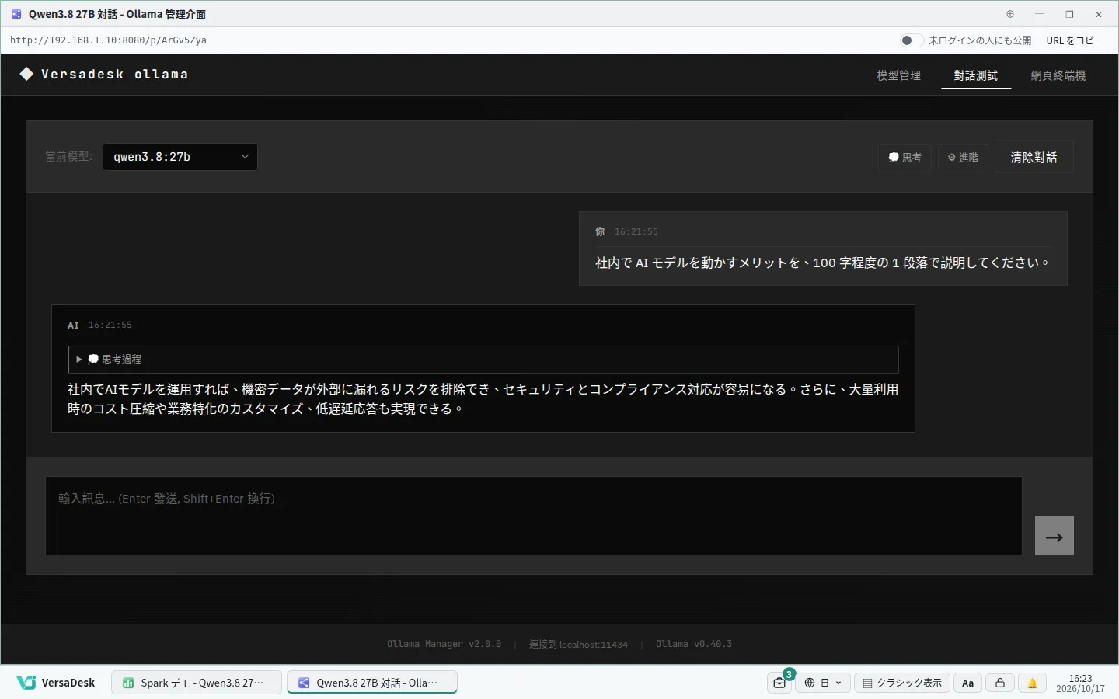Image resolution: width=1119 pixels, height=699 pixels.
Task: Click the URL address field
Action: click(108, 40)
